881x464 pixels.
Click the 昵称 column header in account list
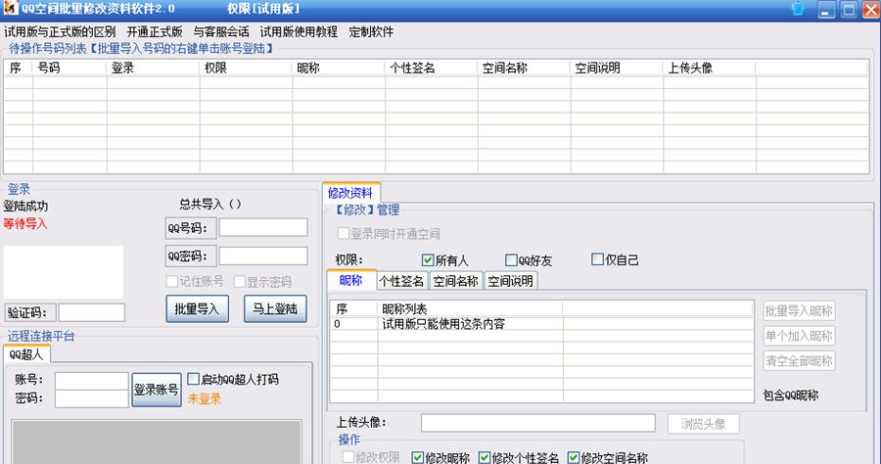pyautogui.click(x=339, y=68)
